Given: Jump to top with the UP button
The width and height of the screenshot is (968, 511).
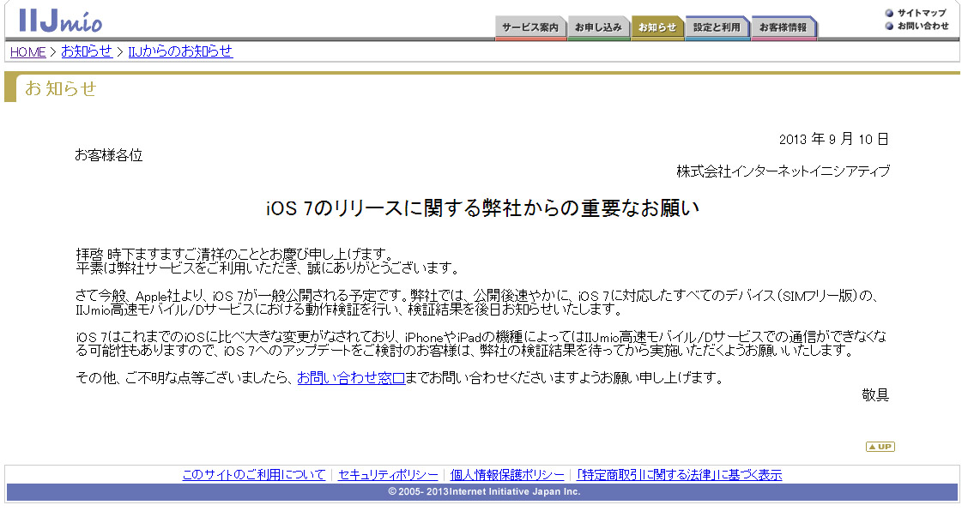Looking at the screenshot, I should click(x=880, y=447).
